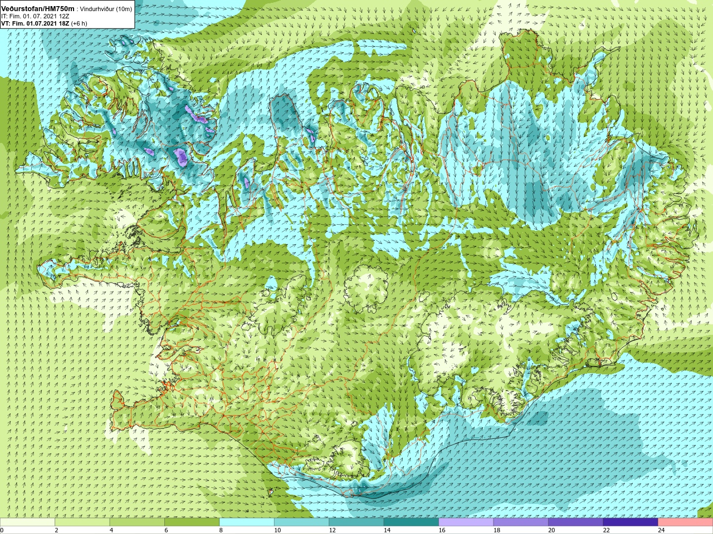Click the 'Vindurhviður (10m)' parameter label

coord(106,9)
